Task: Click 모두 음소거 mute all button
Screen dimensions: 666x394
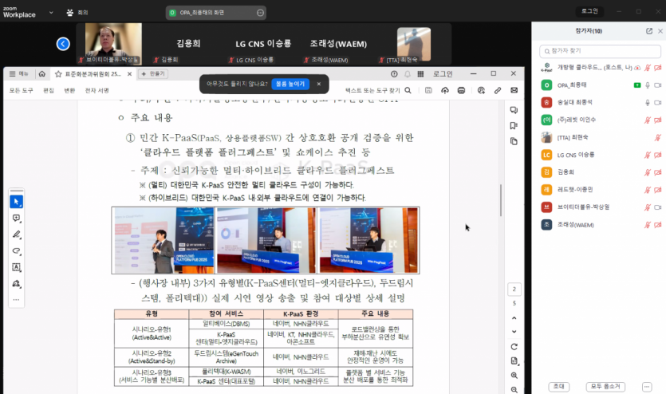Action: coord(607,385)
